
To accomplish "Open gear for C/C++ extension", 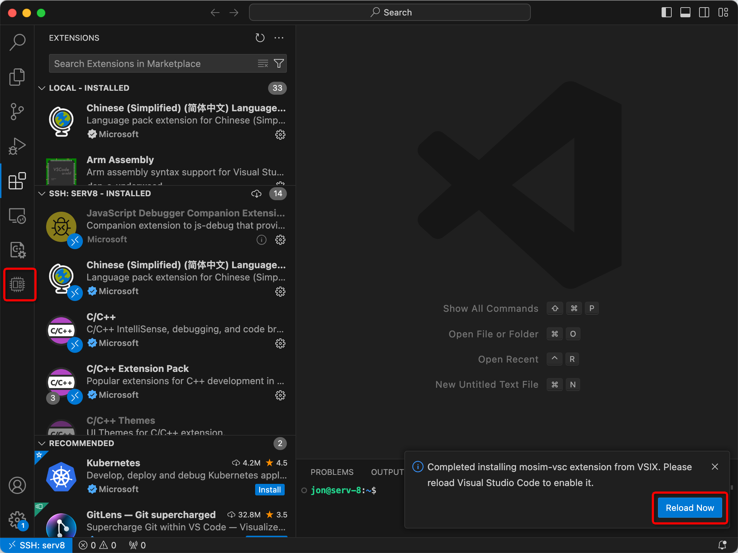I will (x=280, y=343).
